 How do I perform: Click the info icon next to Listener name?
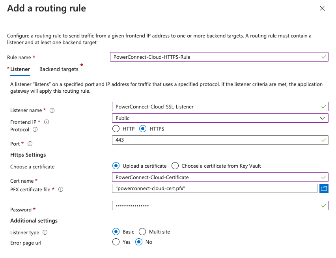tap(52, 110)
